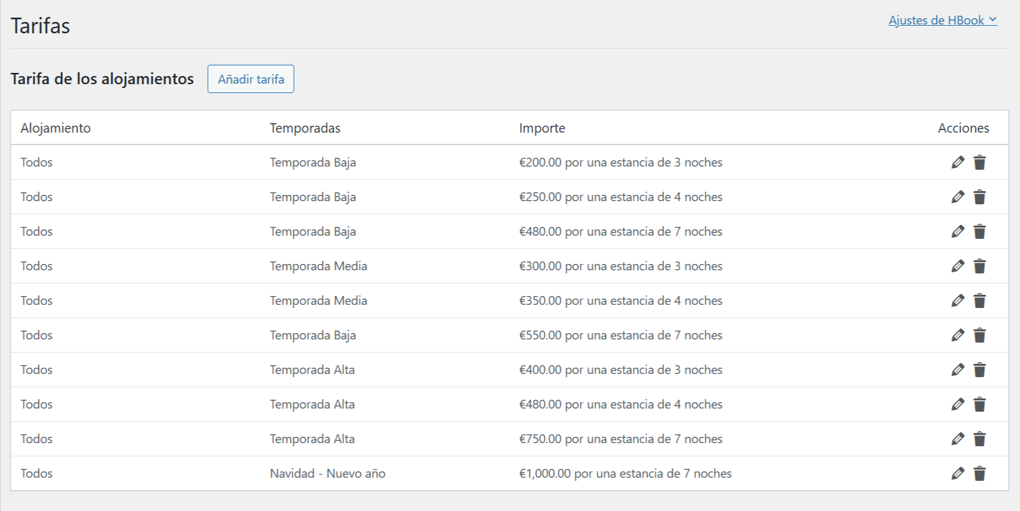This screenshot has height=511, width=1020.
Task: Remove the €350.00 Temporada Media rate
Action: 979,300
